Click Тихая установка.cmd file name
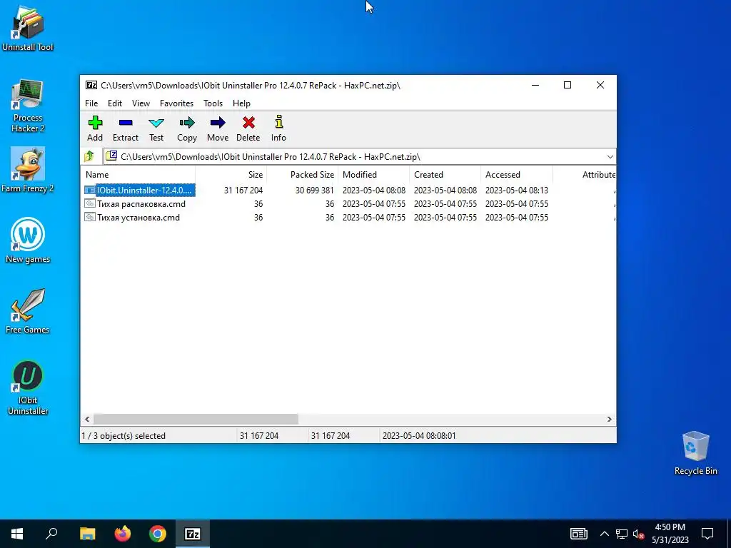Image resolution: width=731 pixels, height=548 pixels. click(x=138, y=217)
